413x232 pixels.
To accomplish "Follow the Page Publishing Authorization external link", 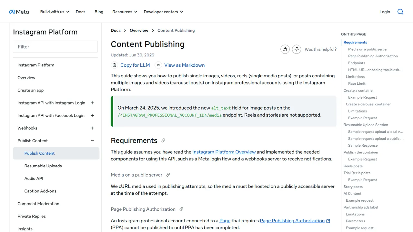I will click(295, 221).
